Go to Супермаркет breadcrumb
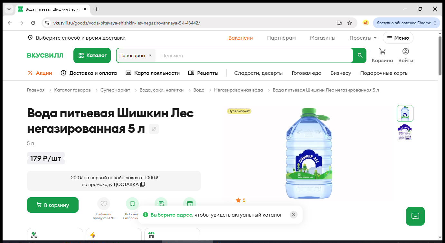Screen dimensions: 445x243 (x=115, y=90)
